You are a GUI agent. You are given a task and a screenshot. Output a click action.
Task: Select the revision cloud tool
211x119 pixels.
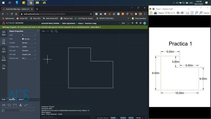coord(9,105)
